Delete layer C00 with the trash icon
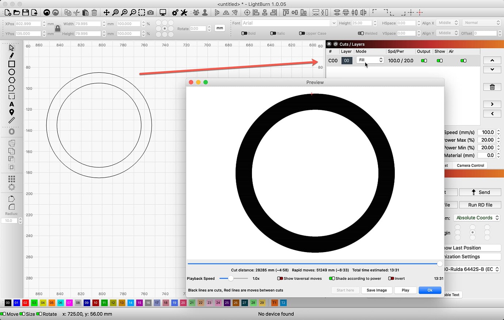The image size is (504, 320). click(x=492, y=87)
